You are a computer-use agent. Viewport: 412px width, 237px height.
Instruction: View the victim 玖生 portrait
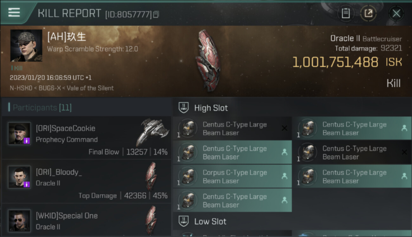click(26, 46)
